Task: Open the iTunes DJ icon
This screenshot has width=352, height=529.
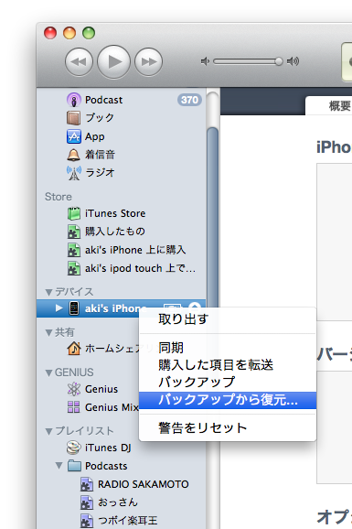Action: (74, 448)
